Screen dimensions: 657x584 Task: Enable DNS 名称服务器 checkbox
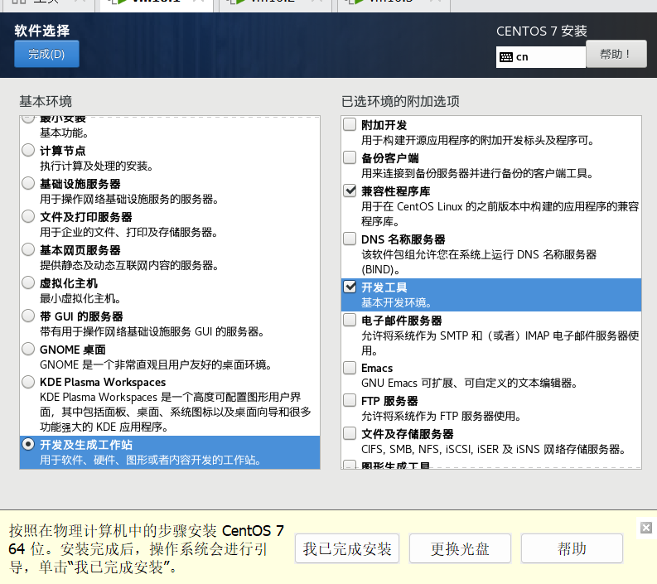[x=350, y=239]
